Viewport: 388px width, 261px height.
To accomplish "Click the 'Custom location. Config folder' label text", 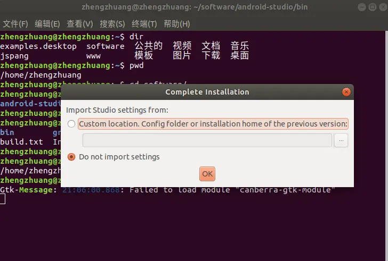I will pyautogui.click(x=213, y=124).
